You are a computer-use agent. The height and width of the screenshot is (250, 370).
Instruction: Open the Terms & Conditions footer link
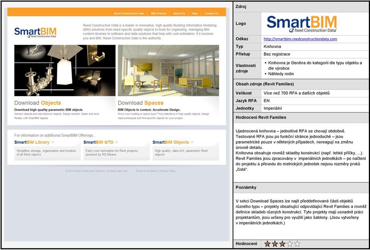(x=146, y=171)
